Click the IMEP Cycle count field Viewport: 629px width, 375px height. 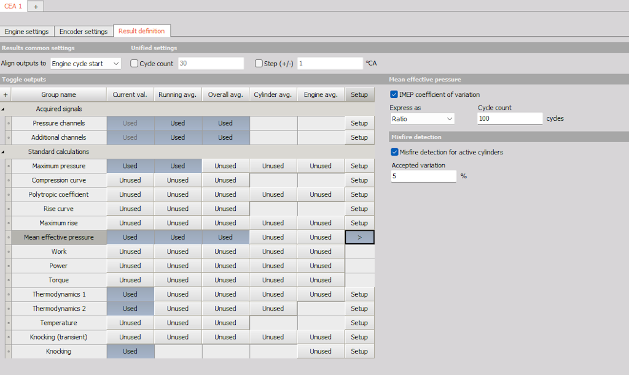[x=510, y=118]
